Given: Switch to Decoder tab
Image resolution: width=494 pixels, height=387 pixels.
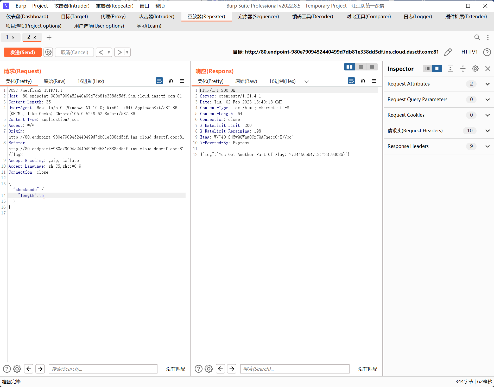Looking at the screenshot, I should [313, 17].
